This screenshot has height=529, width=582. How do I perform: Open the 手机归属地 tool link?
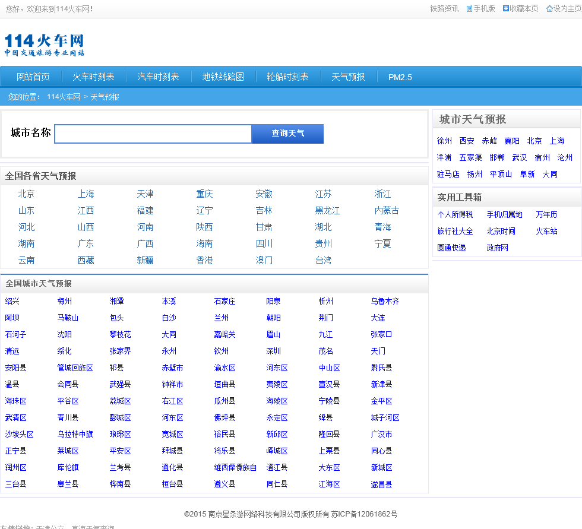[504, 214]
